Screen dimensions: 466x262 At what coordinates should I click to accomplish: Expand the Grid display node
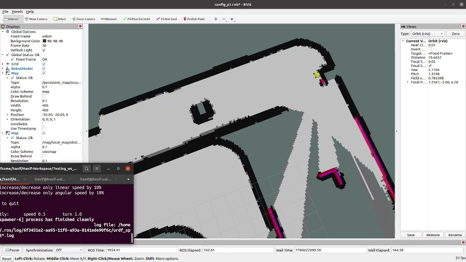tap(3, 64)
